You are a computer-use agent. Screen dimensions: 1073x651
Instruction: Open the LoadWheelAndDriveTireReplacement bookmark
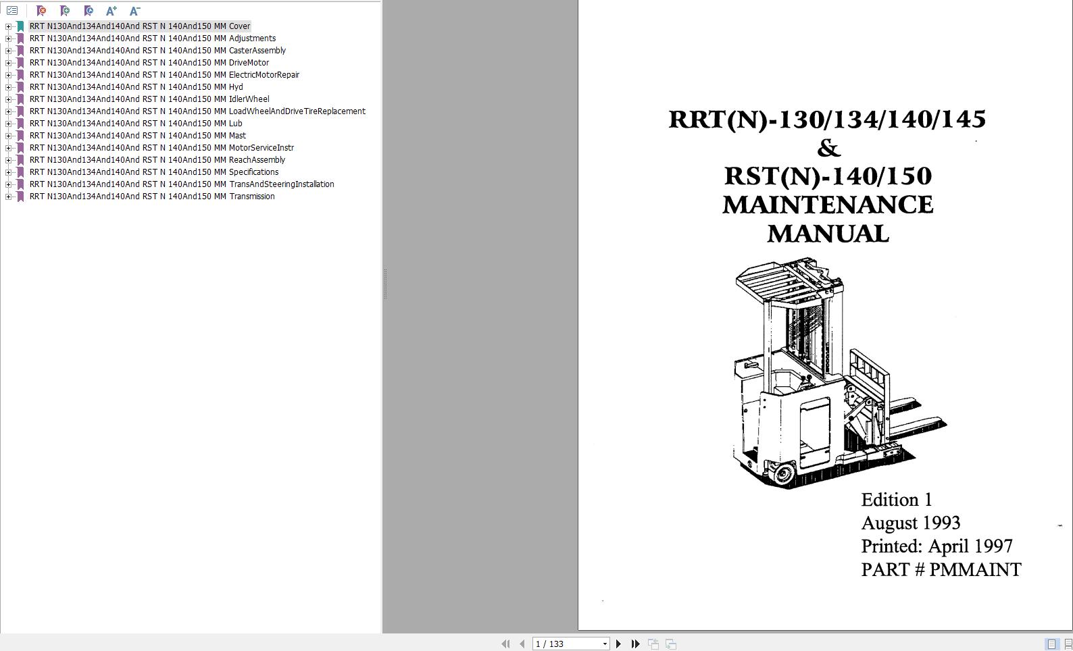pos(197,111)
